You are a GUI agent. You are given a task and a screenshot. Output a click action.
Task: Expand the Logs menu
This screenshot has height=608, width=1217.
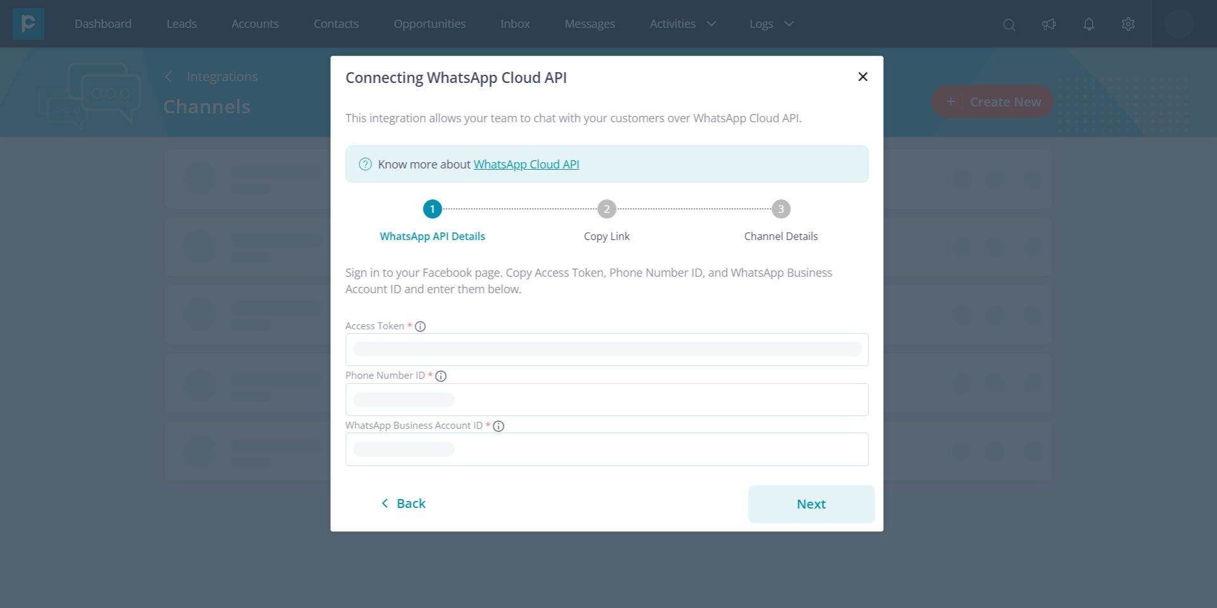pyautogui.click(x=771, y=24)
